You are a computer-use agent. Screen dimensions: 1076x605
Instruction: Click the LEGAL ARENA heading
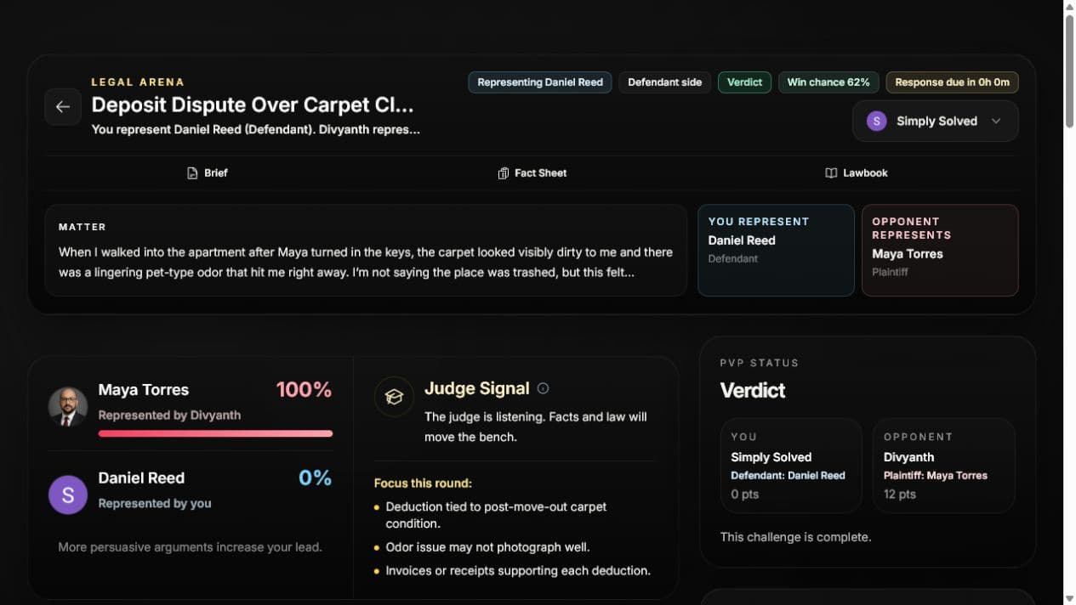tap(138, 82)
